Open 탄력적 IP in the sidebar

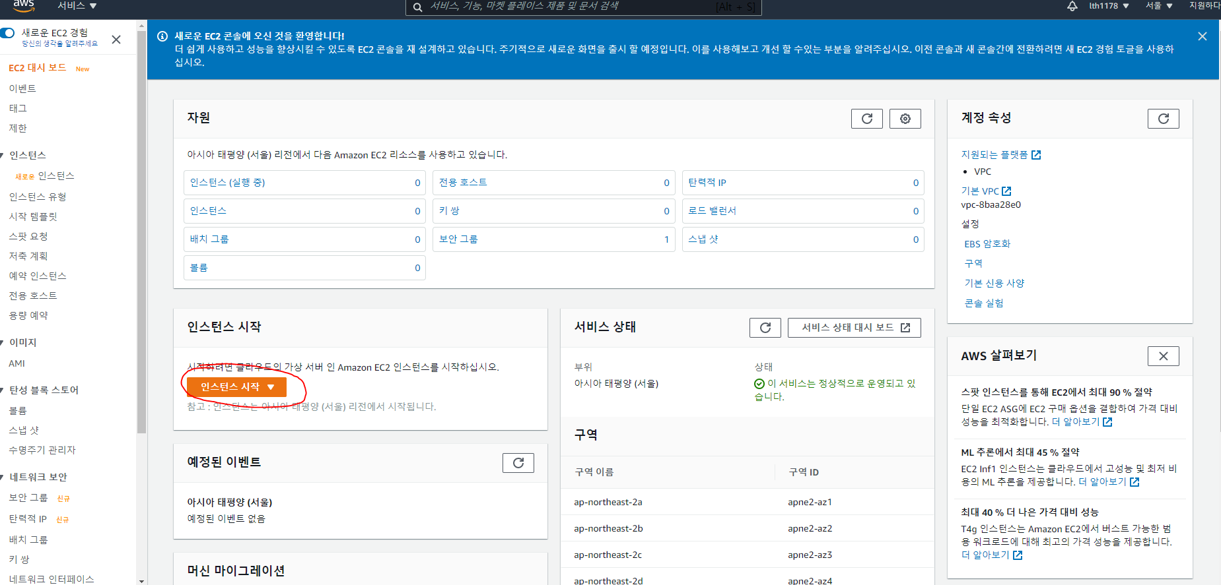point(28,519)
